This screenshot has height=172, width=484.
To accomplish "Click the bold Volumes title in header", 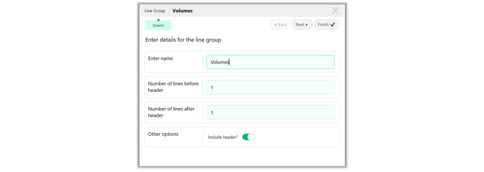I will point(182,11).
